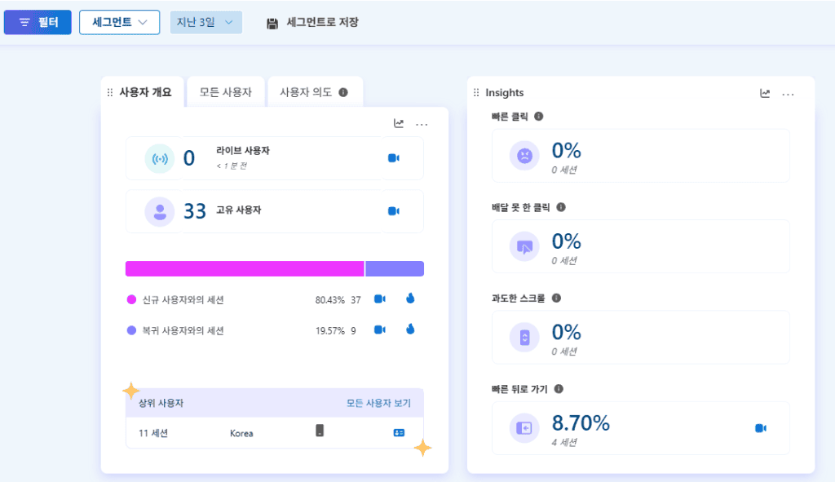Click the 모든 사용자 보기 link
The width and height of the screenshot is (835, 482).
pyautogui.click(x=378, y=403)
